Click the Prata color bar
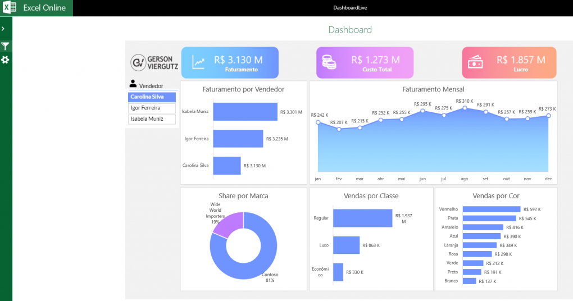The image size is (573, 301). click(489, 218)
